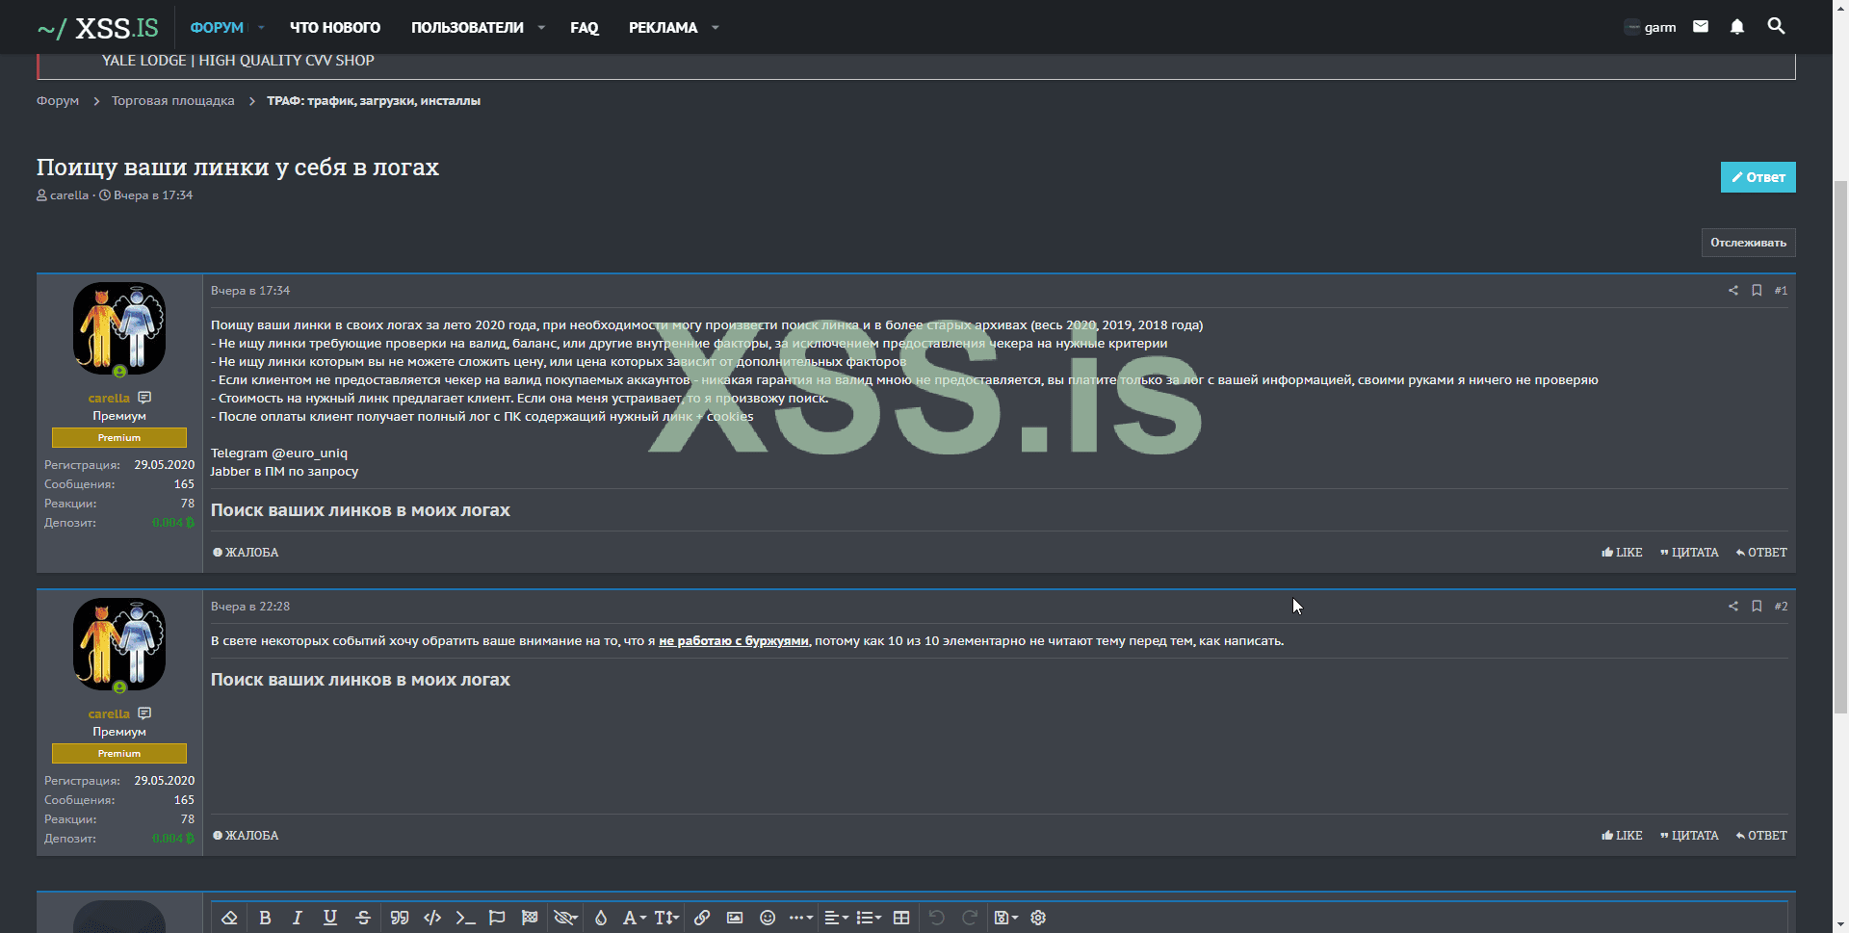Insert a table into the reply
Viewport: 1849px width, 933px height.
[x=901, y=918]
